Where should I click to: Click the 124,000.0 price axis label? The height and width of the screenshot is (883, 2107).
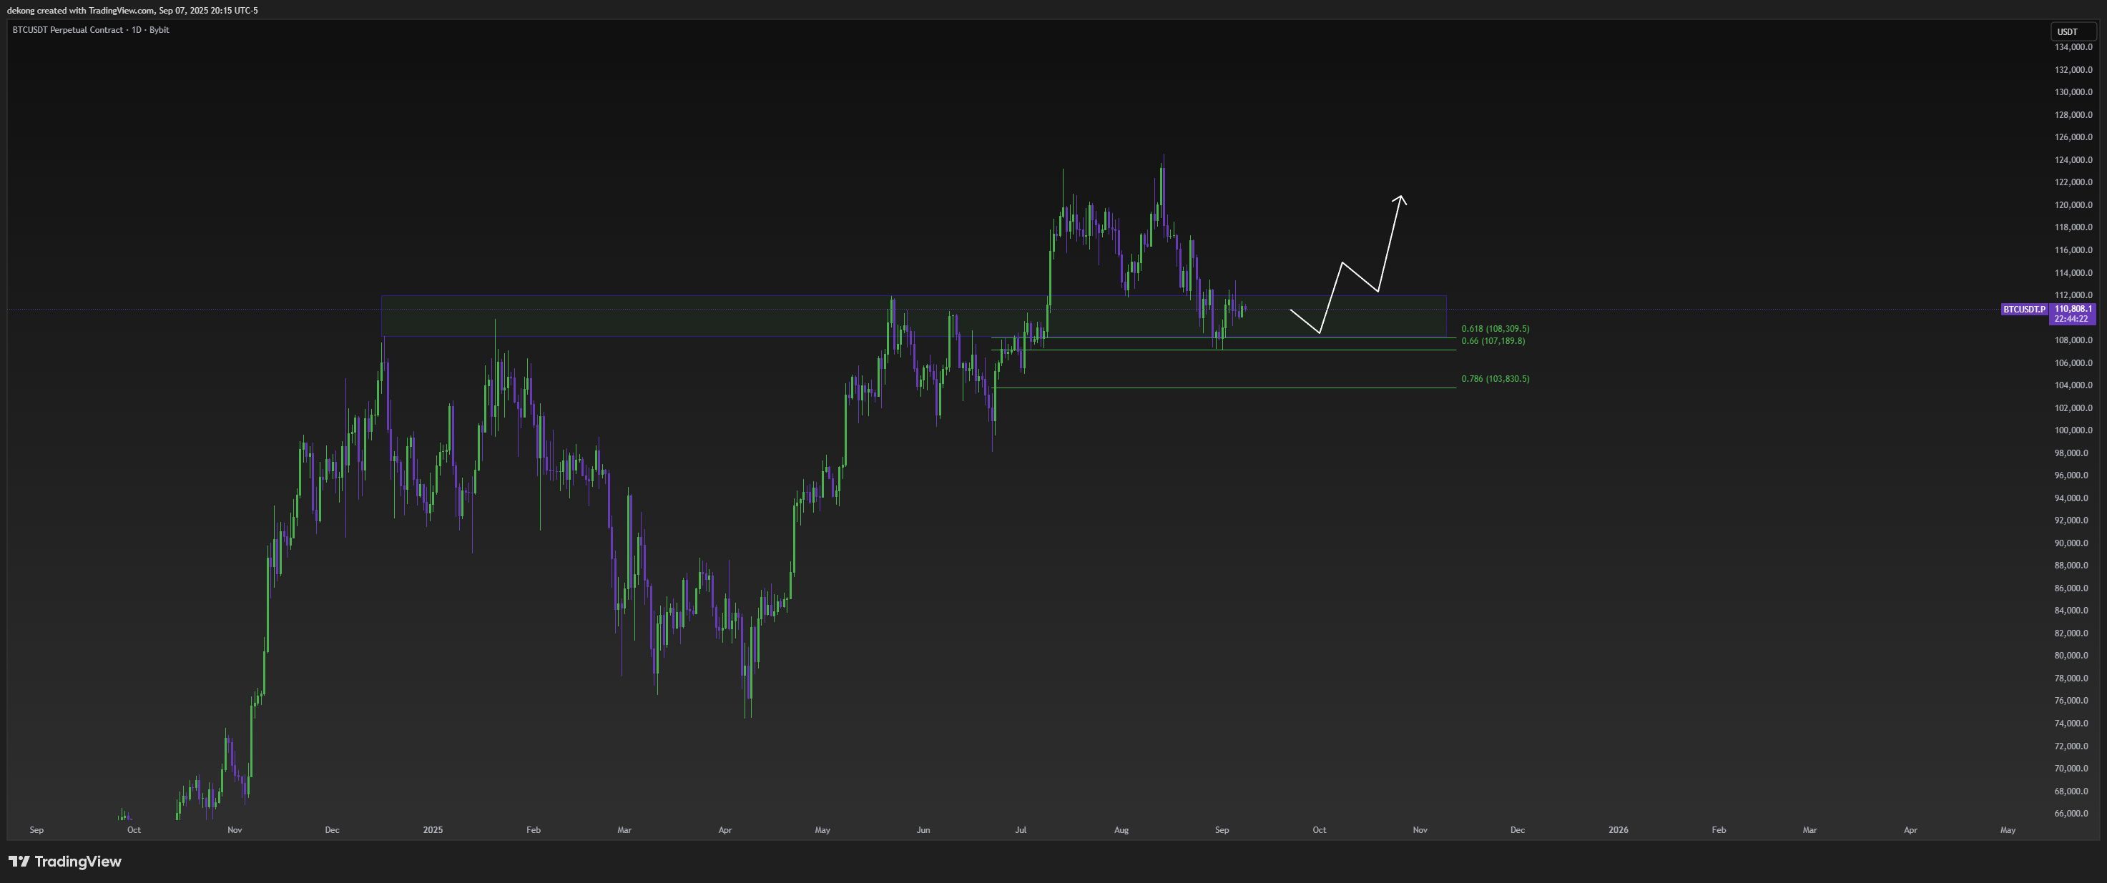click(x=2073, y=160)
